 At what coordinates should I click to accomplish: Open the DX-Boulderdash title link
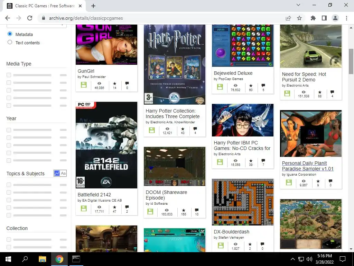pos(231,232)
